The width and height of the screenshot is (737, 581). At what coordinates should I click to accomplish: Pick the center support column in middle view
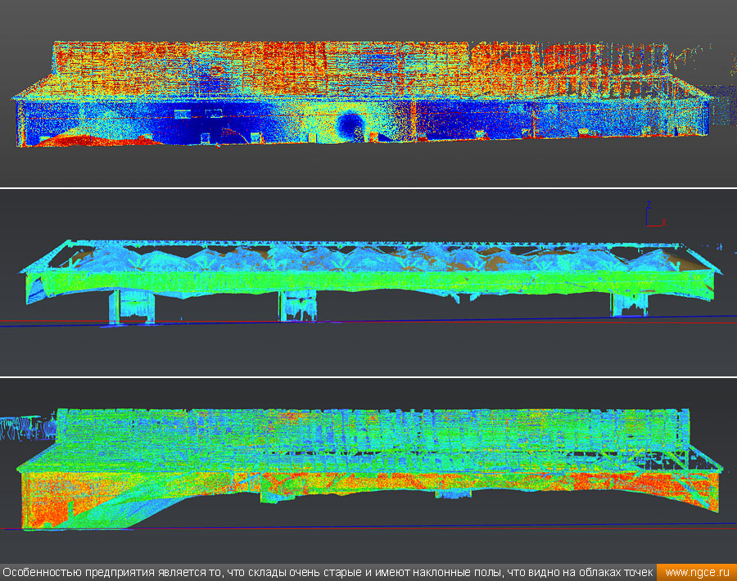click(x=296, y=305)
